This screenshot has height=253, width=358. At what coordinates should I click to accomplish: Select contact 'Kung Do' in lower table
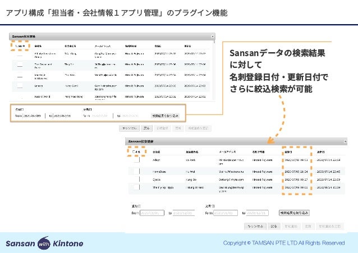coord(191,180)
